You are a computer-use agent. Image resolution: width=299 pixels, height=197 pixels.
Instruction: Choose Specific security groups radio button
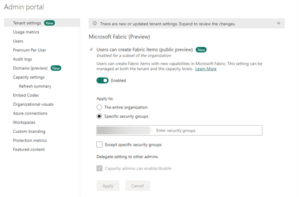point(99,117)
